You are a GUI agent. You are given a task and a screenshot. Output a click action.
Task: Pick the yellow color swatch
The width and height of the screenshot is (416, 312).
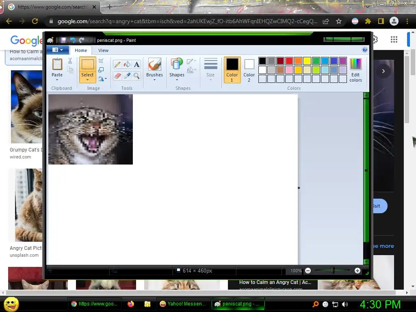pos(307,61)
